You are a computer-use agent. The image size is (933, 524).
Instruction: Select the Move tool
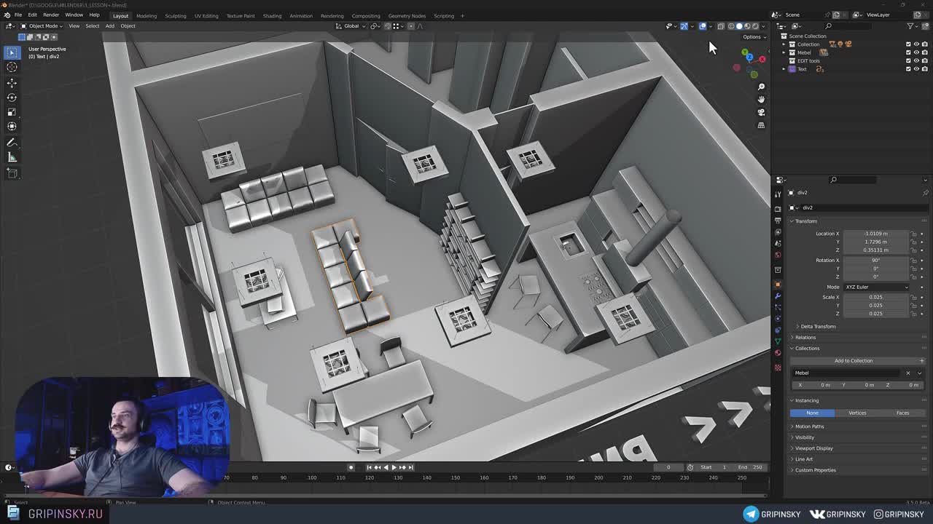(x=12, y=83)
